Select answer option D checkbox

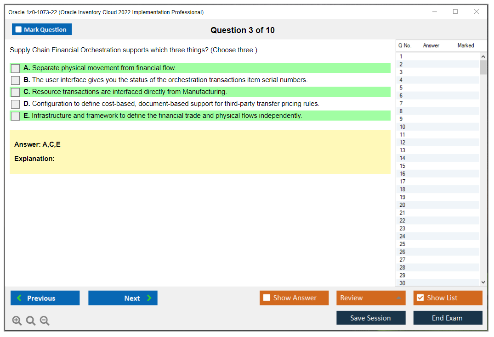15,104
